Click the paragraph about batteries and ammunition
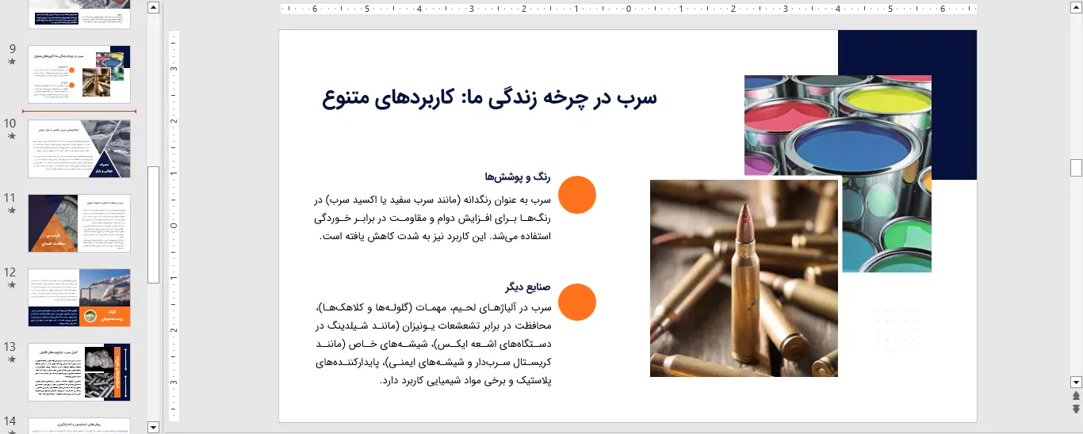 click(x=434, y=344)
